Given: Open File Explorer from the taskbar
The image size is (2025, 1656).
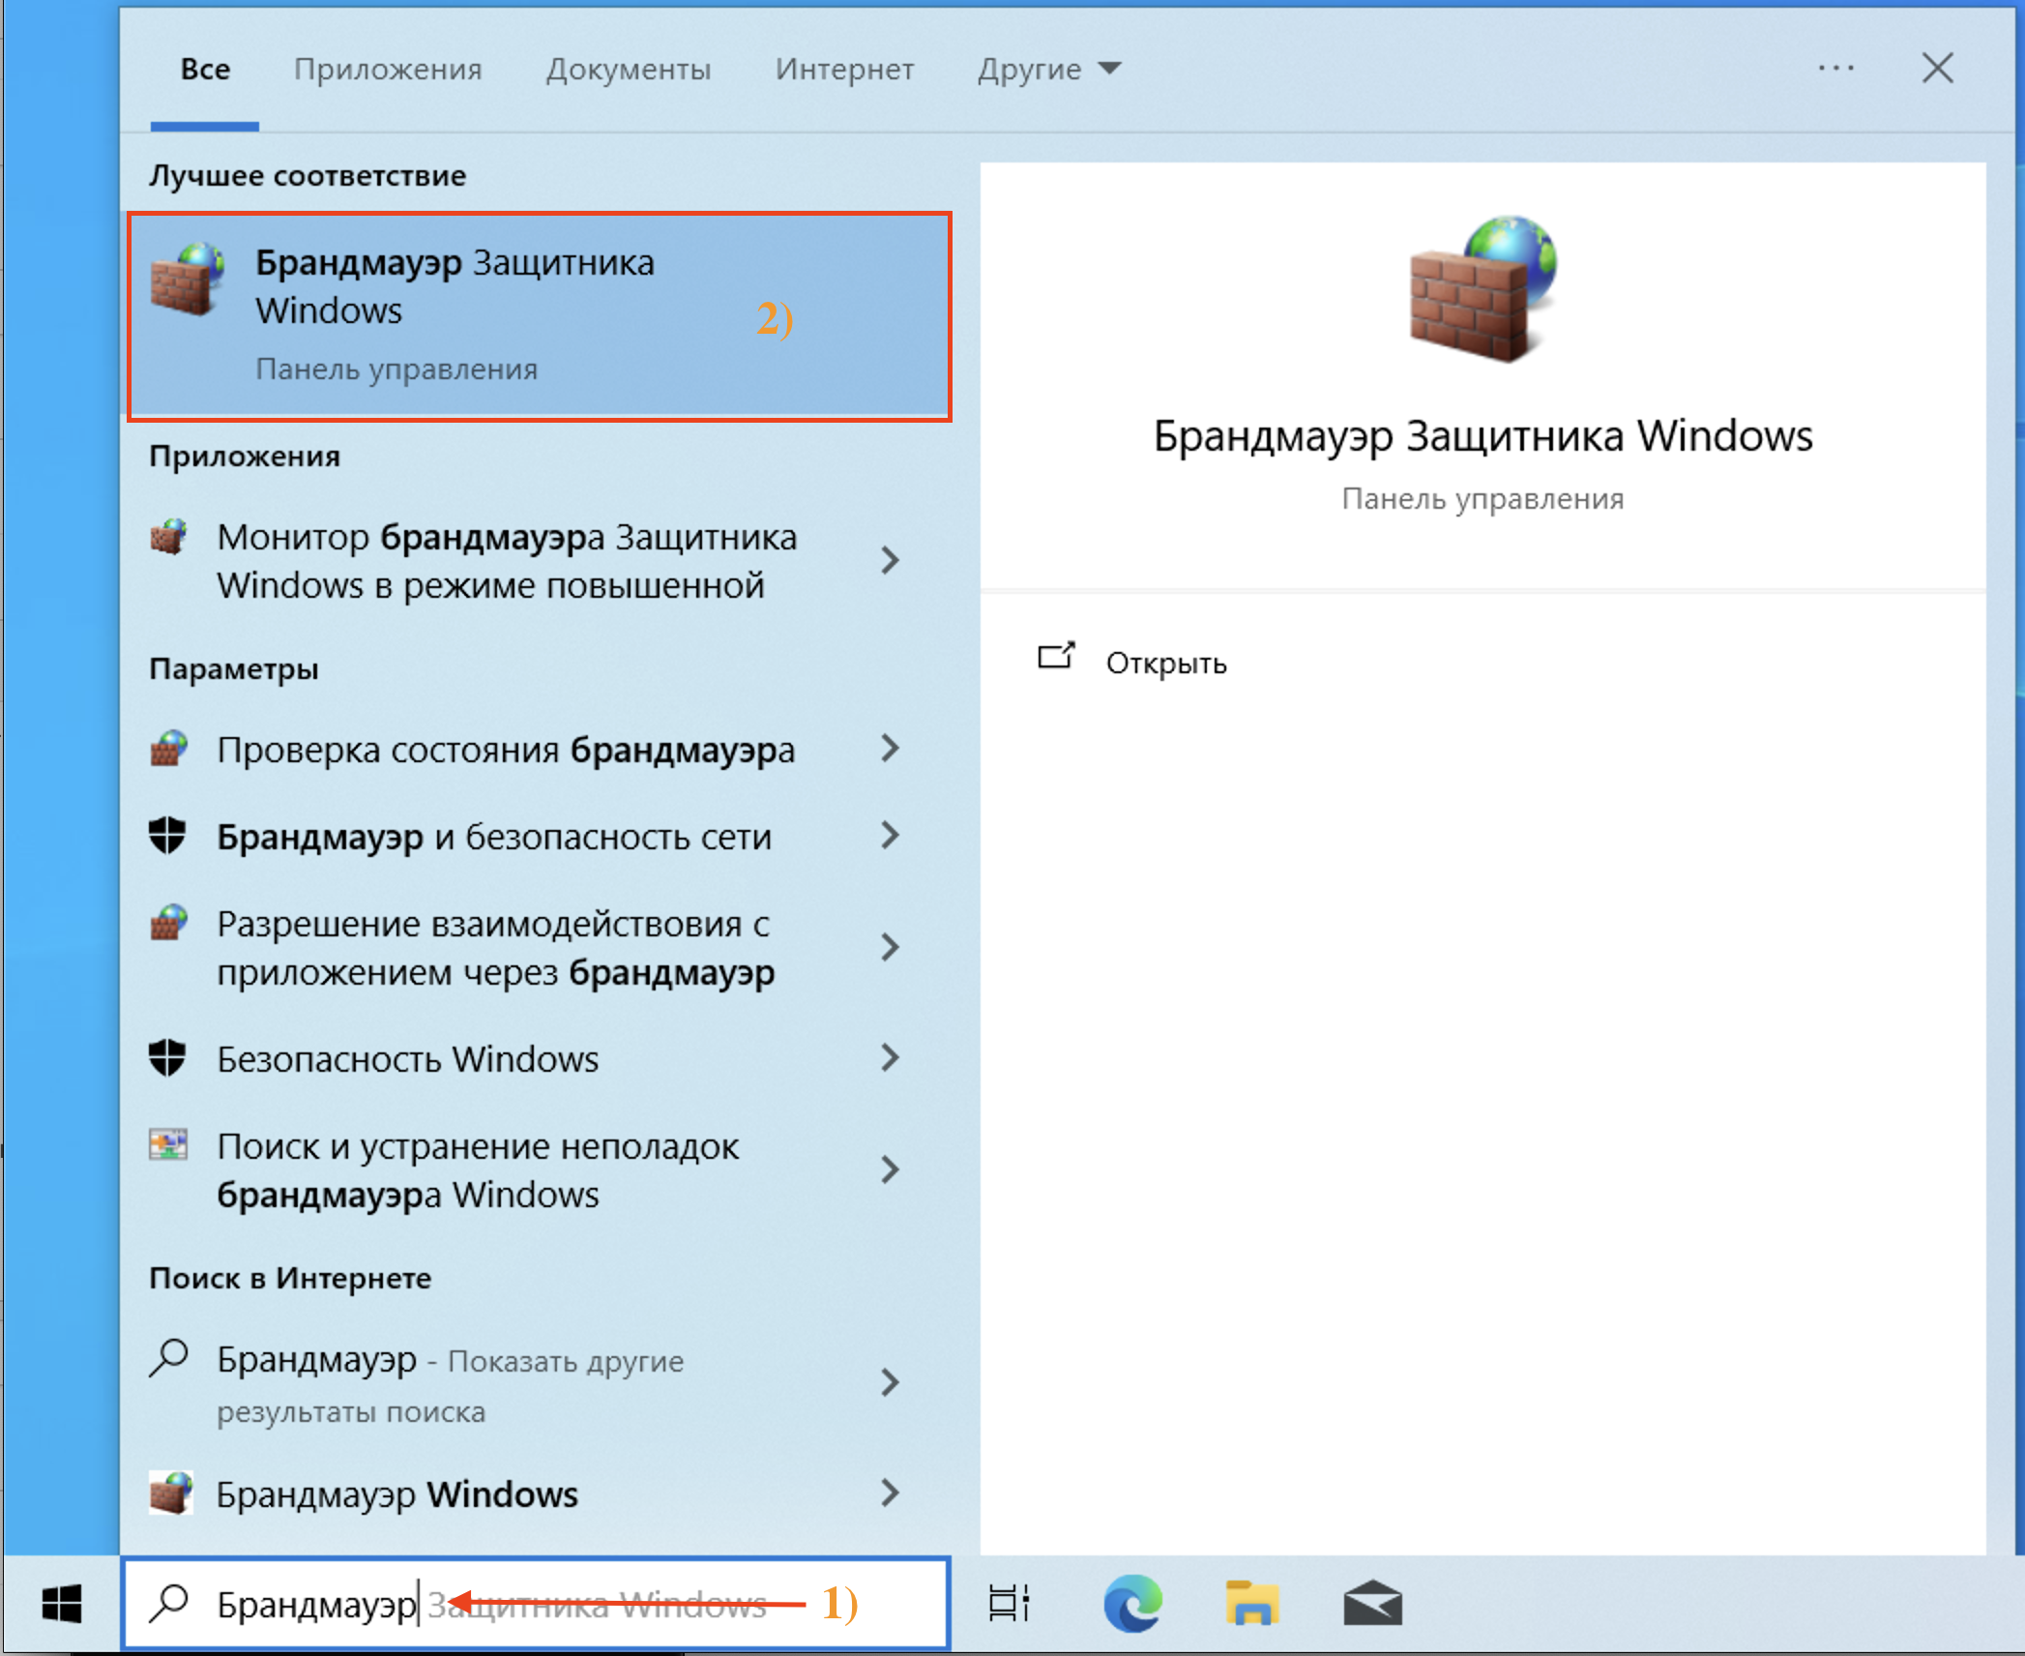Looking at the screenshot, I should click(x=1252, y=1604).
